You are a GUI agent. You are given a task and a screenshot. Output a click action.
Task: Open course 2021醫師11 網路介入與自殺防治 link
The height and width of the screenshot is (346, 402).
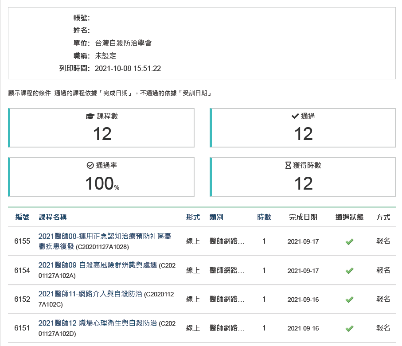[90, 294]
